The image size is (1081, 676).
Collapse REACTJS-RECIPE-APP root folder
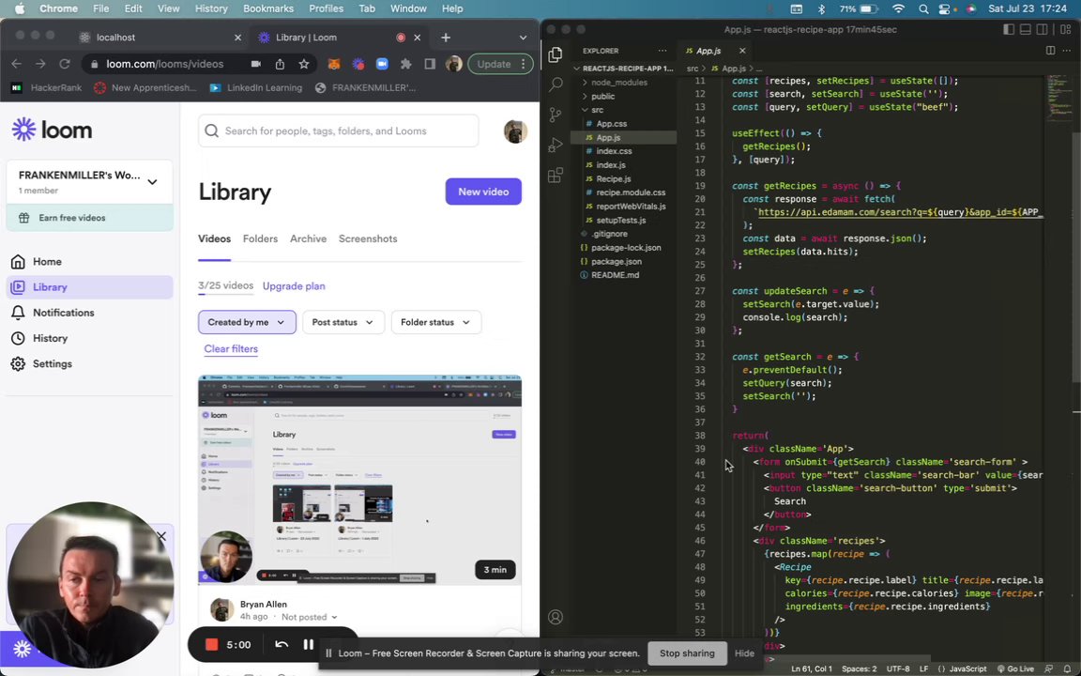(x=624, y=69)
